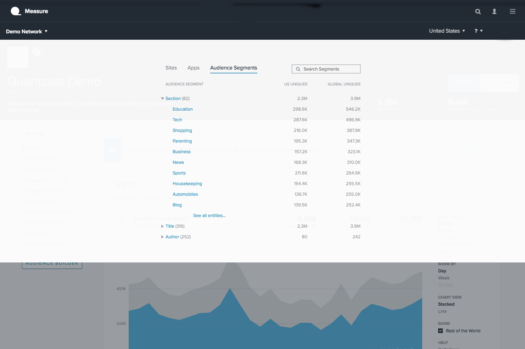Image resolution: width=525 pixels, height=349 pixels.
Task: Click the left arrow to view previous date range
Action: tap(122, 221)
